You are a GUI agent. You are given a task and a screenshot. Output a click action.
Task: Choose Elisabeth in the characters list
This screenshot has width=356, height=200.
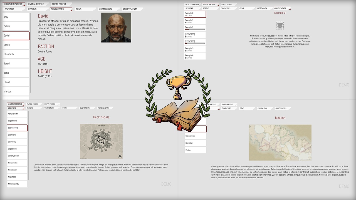(x=16, y=54)
